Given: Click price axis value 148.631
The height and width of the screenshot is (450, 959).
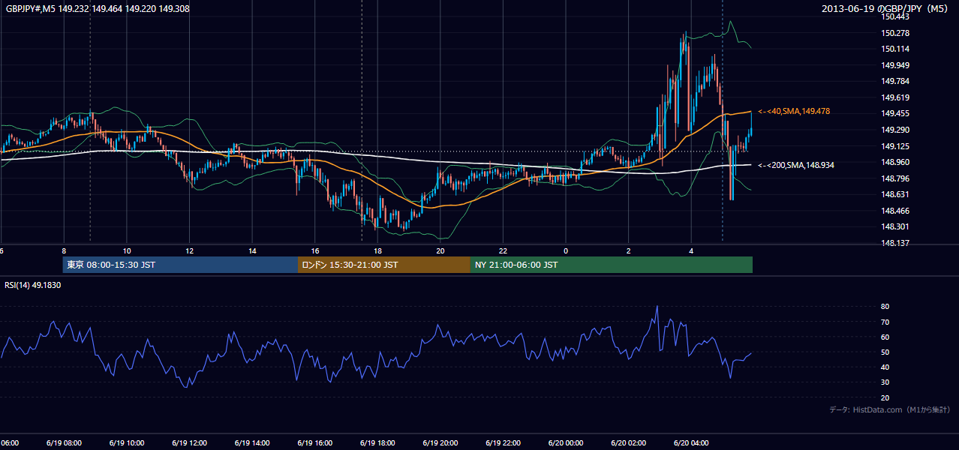Looking at the screenshot, I should [x=895, y=194].
